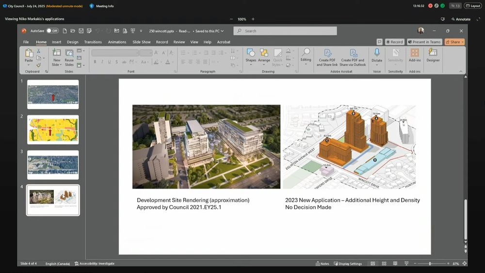485x273 pixels.
Task: Click Create PDF and Share link
Action: coord(327,58)
